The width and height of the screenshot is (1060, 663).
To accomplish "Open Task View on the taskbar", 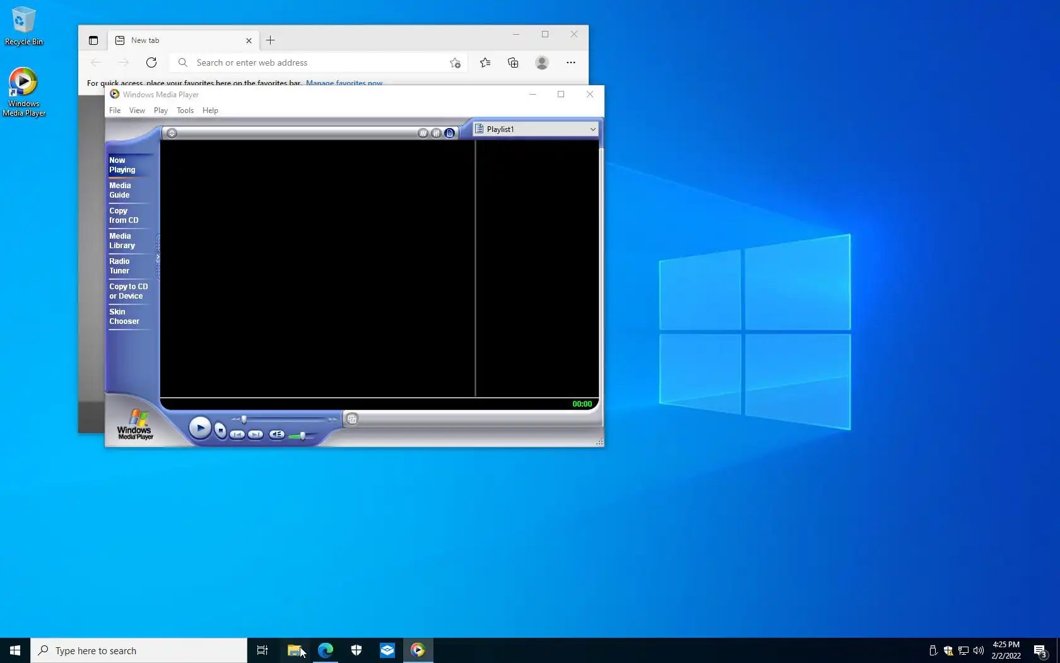I will 262,650.
